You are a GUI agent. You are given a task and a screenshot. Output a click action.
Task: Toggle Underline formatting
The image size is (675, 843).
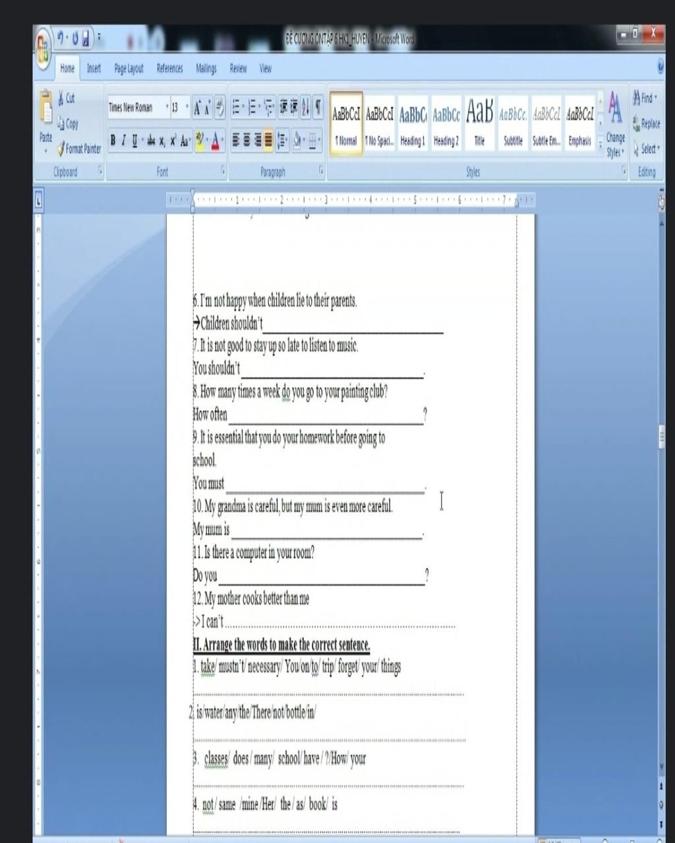tap(135, 140)
